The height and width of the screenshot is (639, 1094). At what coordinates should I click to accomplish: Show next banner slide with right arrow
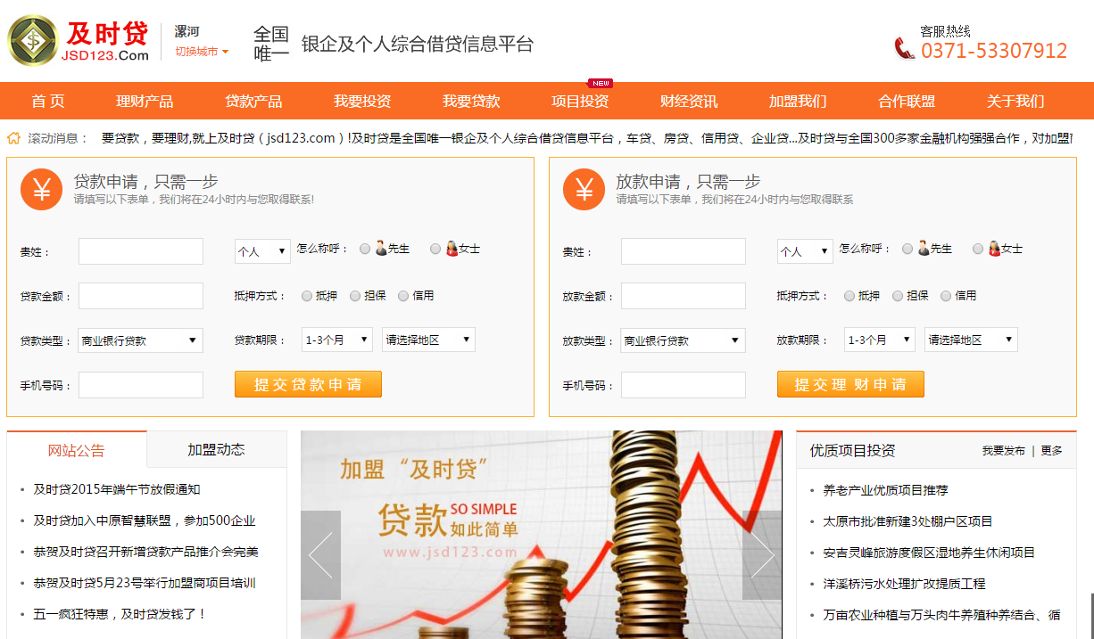762,555
